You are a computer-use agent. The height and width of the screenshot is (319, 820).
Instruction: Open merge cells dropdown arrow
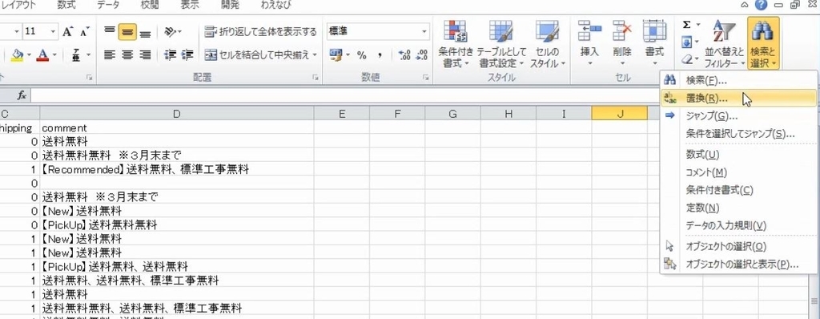pyautogui.click(x=315, y=55)
